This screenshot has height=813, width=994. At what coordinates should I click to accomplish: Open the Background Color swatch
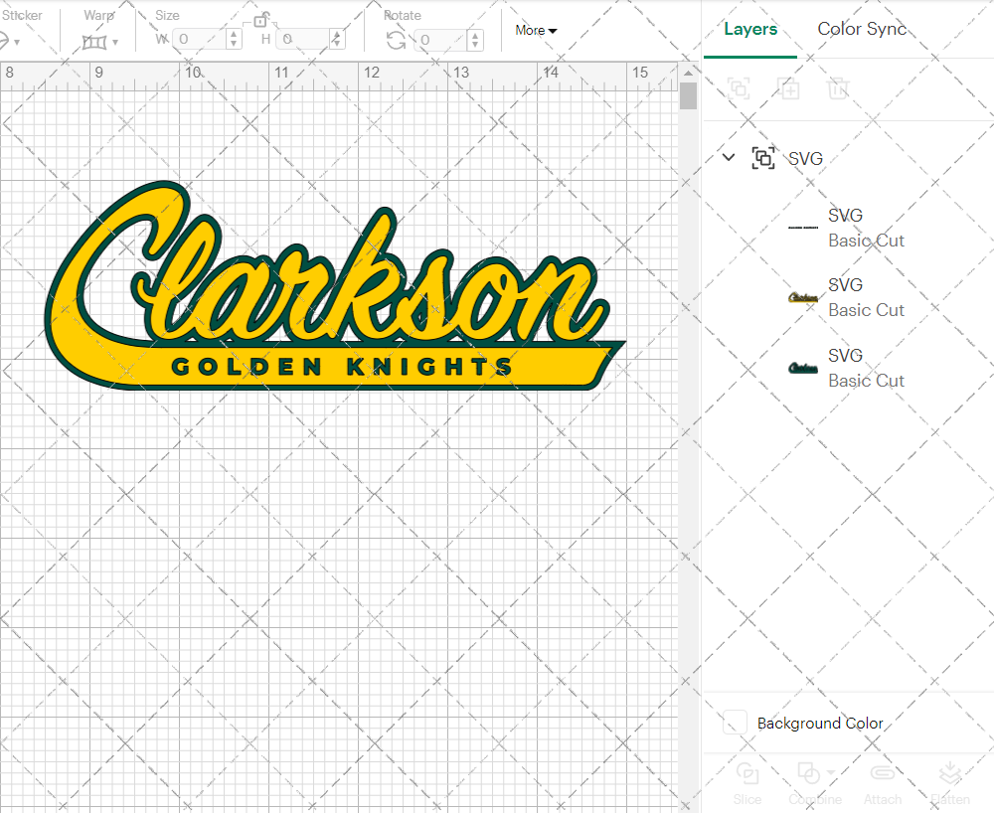point(734,723)
